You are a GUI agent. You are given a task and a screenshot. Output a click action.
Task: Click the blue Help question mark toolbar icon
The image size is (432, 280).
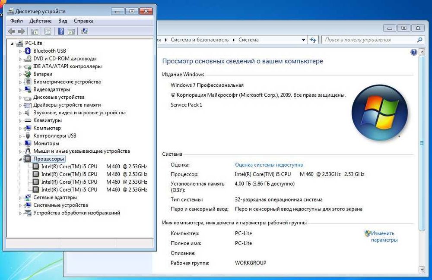(x=61, y=31)
